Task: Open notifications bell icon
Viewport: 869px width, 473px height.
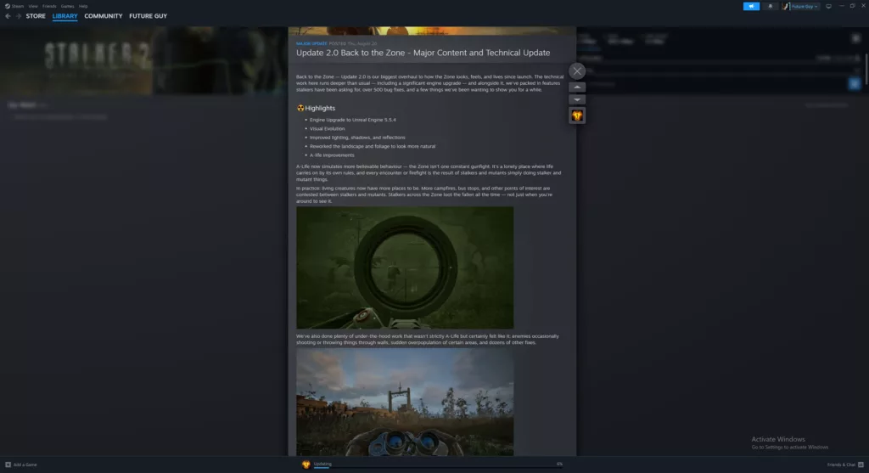Action: [770, 6]
